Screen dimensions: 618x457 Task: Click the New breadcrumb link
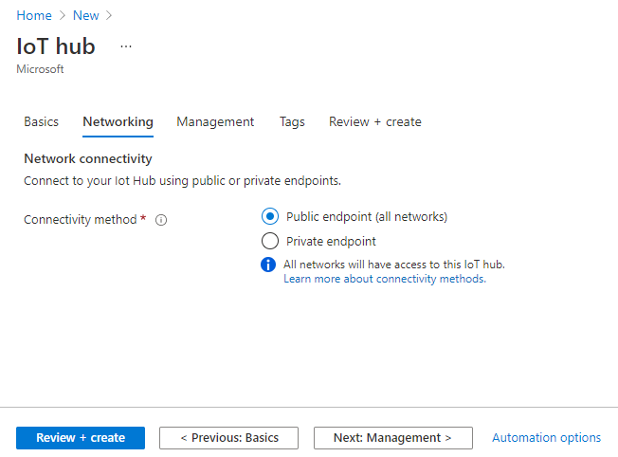tap(86, 16)
